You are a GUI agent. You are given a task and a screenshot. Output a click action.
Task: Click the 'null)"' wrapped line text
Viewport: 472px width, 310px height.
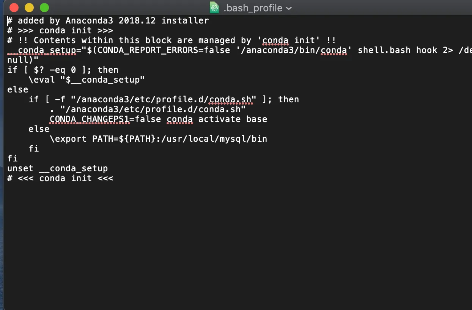click(x=23, y=60)
